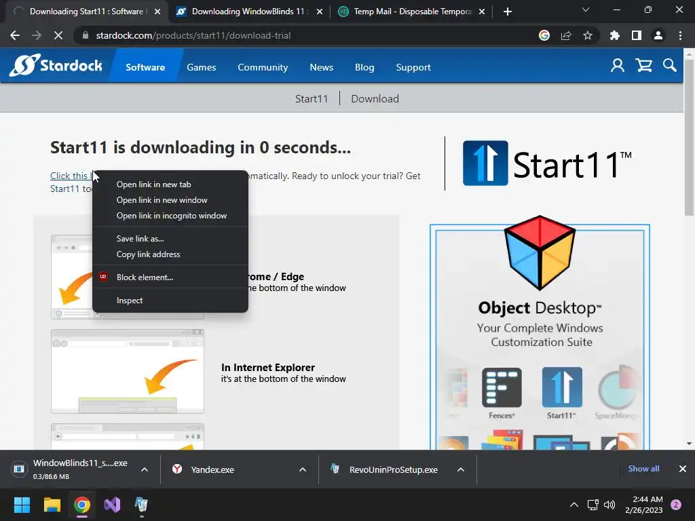Click the share page icon
695x521 pixels.
[x=566, y=35]
